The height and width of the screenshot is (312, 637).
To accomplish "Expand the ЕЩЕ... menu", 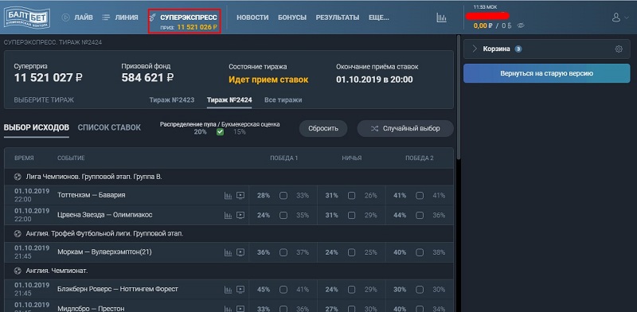I will (x=379, y=18).
